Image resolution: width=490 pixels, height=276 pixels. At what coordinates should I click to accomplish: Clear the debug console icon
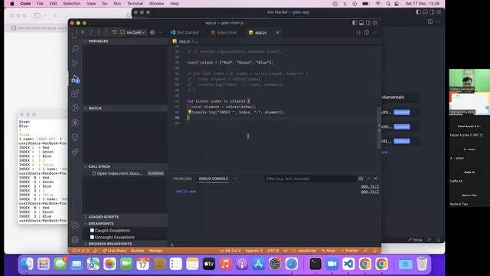(x=361, y=179)
